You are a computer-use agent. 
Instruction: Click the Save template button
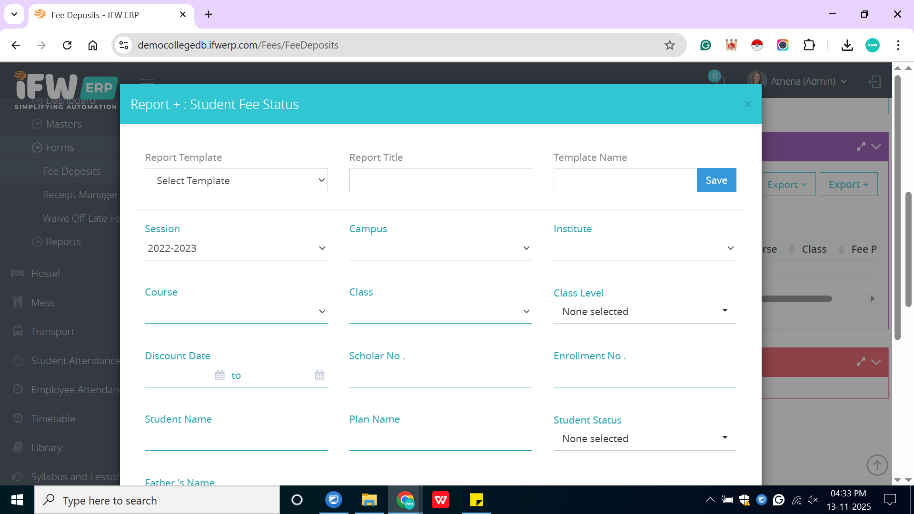point(716,180)
